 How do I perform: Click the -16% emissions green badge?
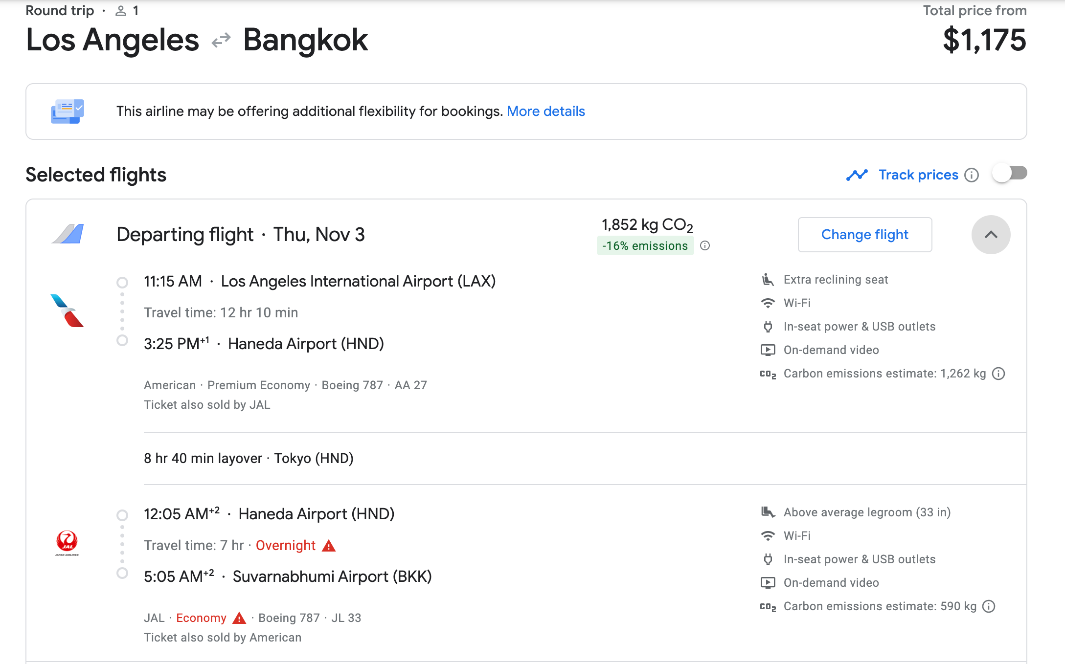pos(645,245)
